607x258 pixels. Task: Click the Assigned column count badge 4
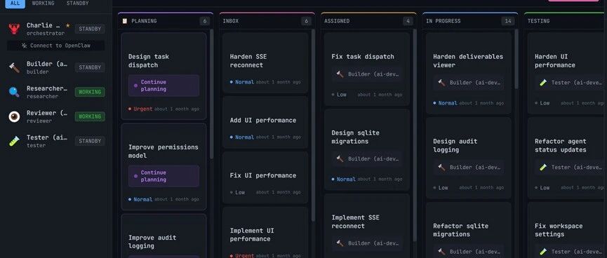(x=408, y=21)
